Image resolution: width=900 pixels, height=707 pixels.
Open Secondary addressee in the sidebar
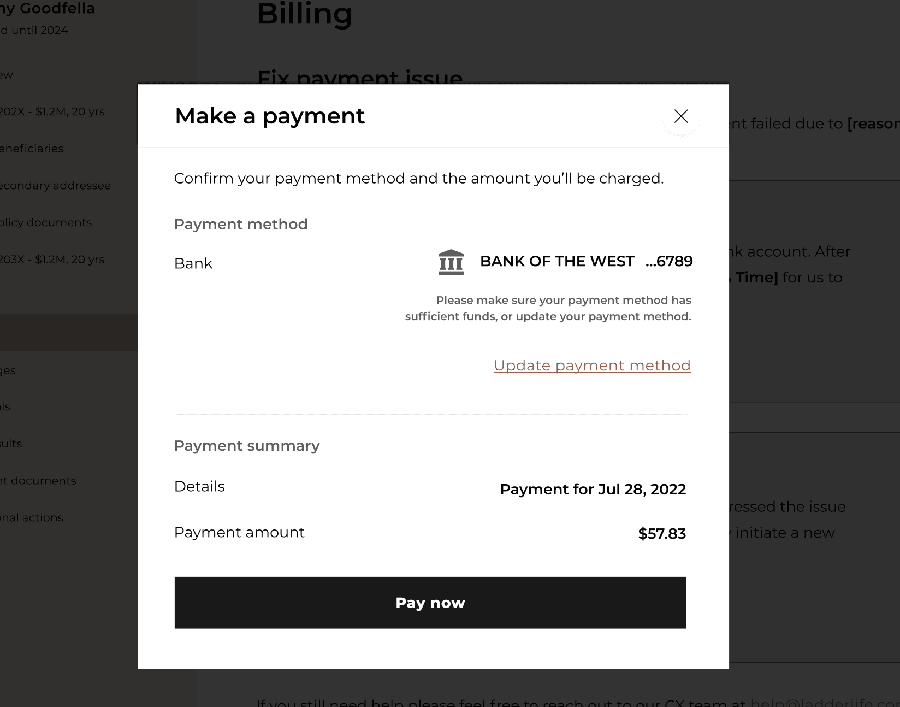(x=55, y=185)
